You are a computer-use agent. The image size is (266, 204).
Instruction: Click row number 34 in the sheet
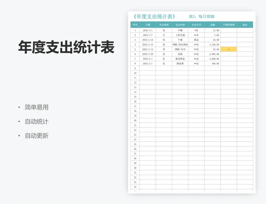pos(135,187)
